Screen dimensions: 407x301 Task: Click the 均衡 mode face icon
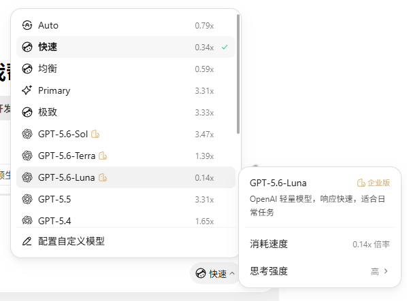point(27,69)
